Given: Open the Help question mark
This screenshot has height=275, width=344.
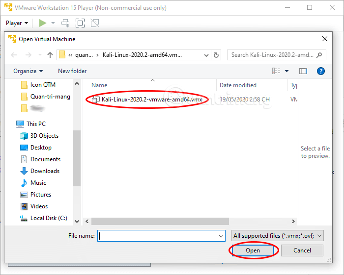Looking at the screenshot, I should (321, 71).
